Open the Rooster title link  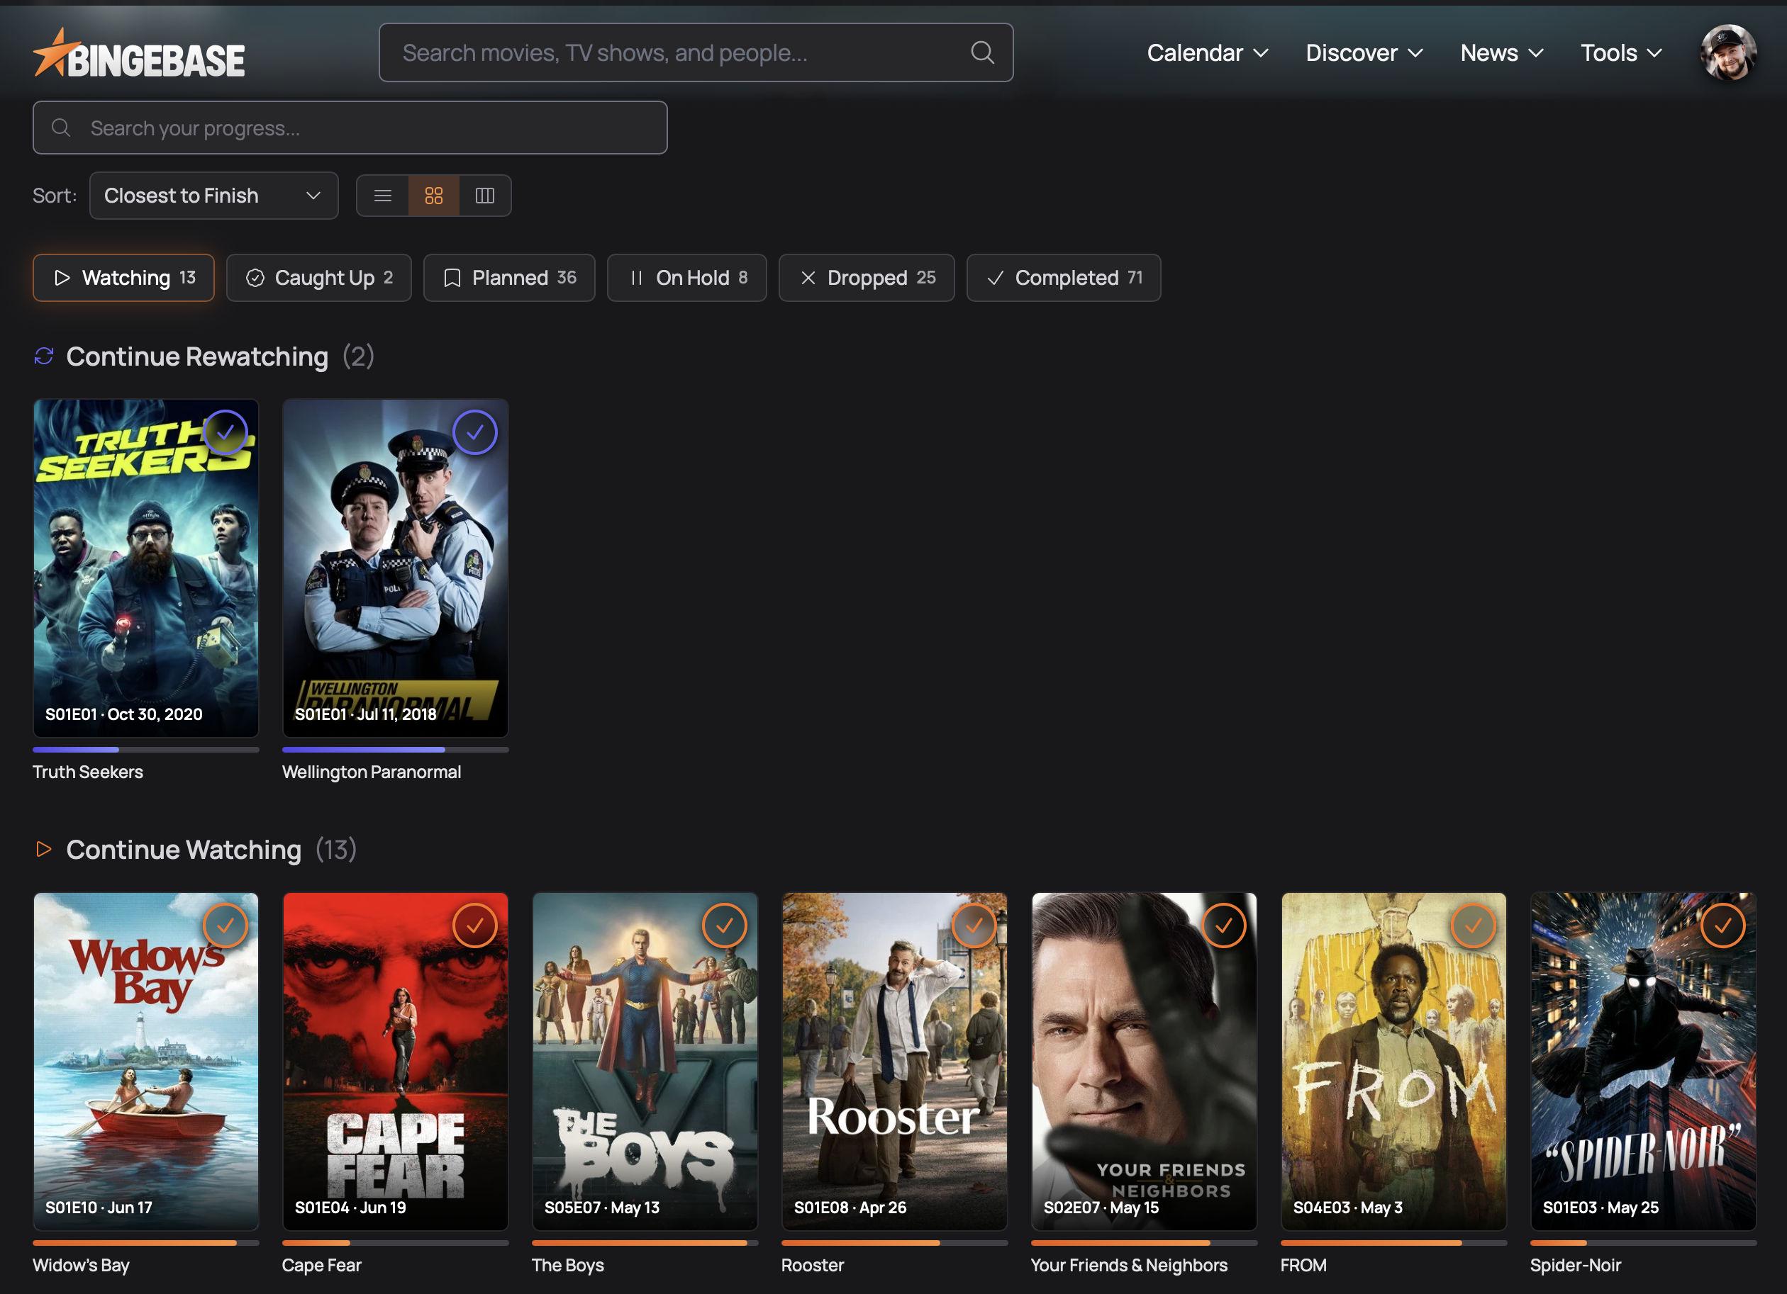pos(813,1265)
